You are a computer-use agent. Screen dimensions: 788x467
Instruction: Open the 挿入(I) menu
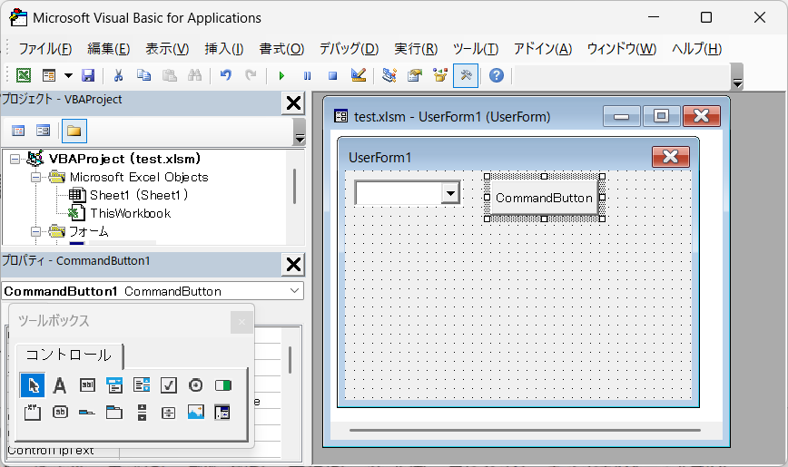pyautogui.click(x=224, y=49)
